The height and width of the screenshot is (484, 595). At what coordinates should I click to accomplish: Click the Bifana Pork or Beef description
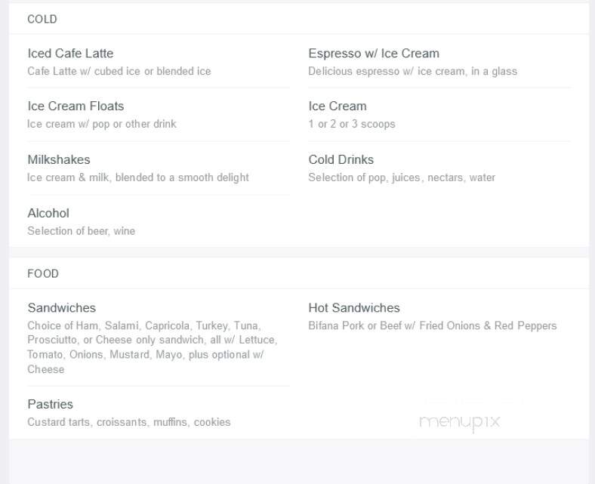[x=432, y=325]
